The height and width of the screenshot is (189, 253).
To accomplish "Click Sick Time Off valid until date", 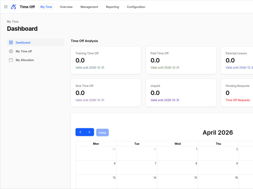I will click(90, 100).
